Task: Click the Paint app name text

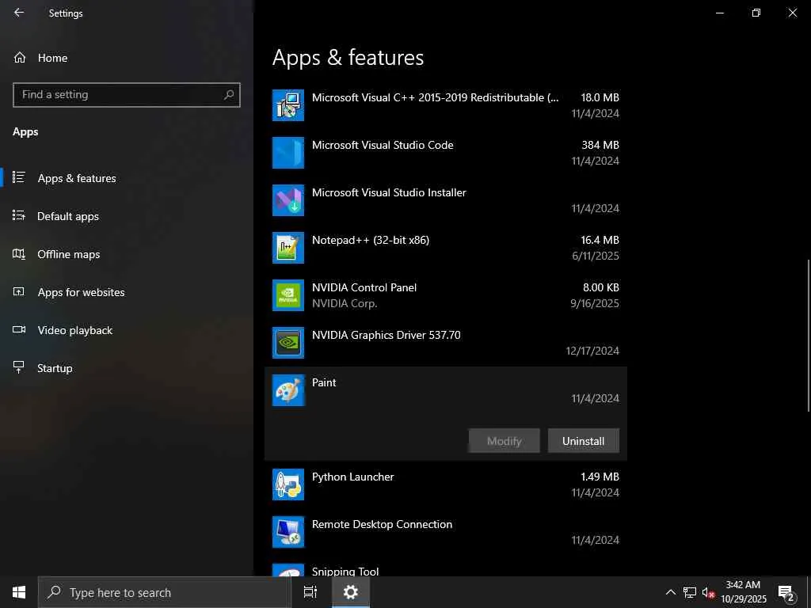Action: tap(324, 382)
